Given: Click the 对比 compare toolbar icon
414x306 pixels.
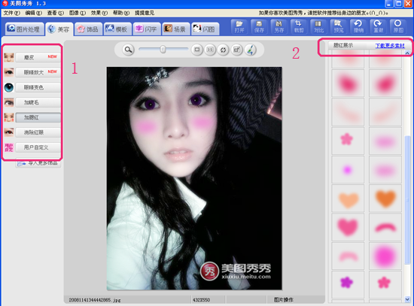Looking at the screenshot, I should pyautogui.click(x=318, y=26).
